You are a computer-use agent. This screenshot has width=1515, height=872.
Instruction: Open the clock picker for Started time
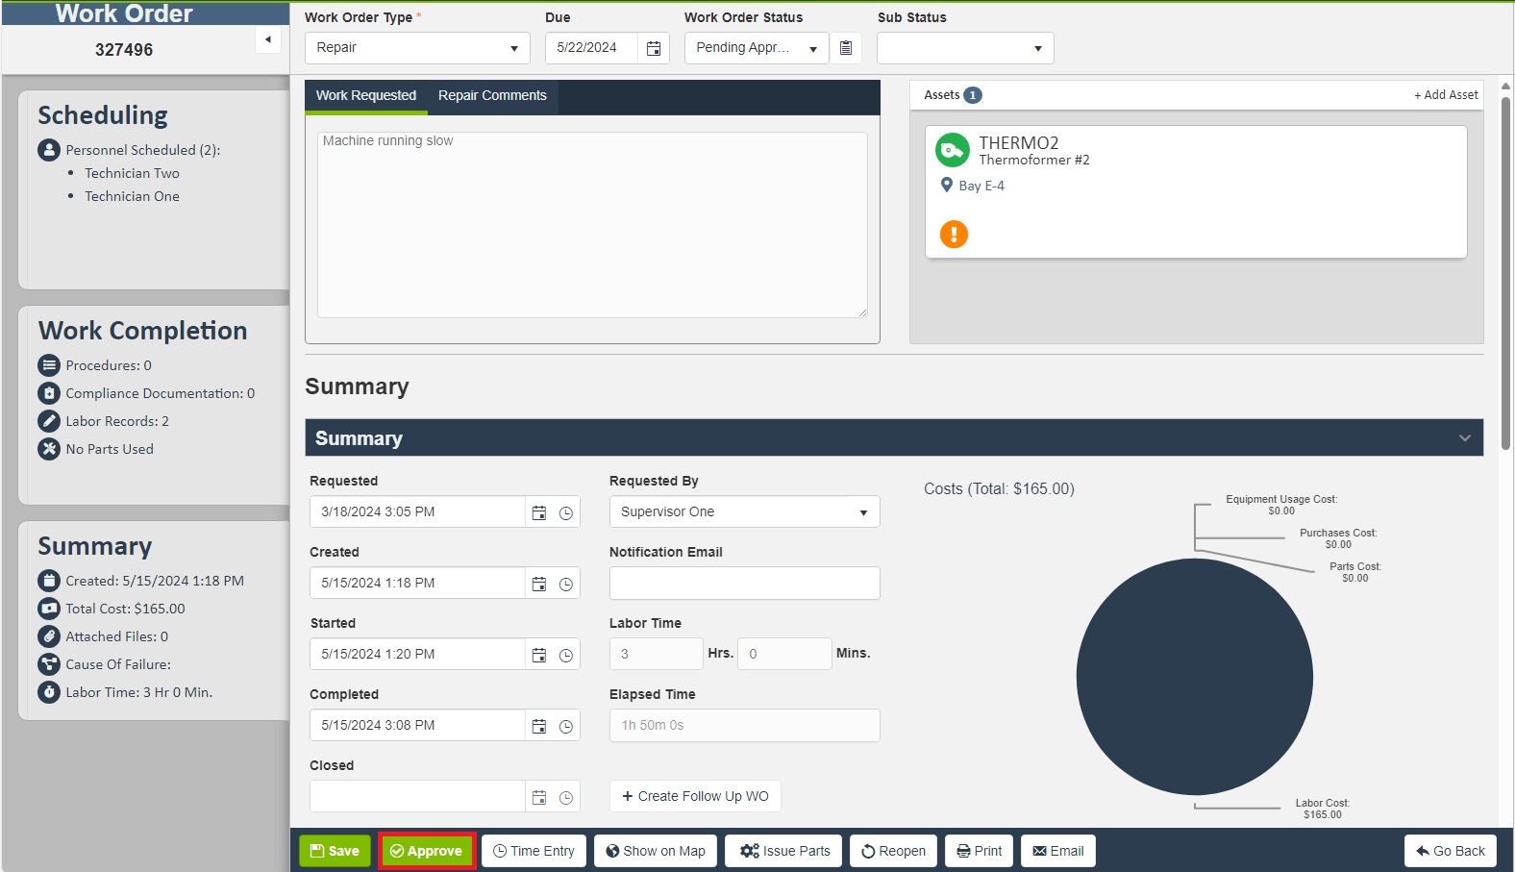pos(566,655)
